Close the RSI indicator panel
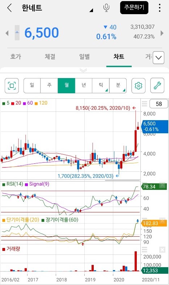This screenshot has height=285, width=169. click(x=162, y=185)
